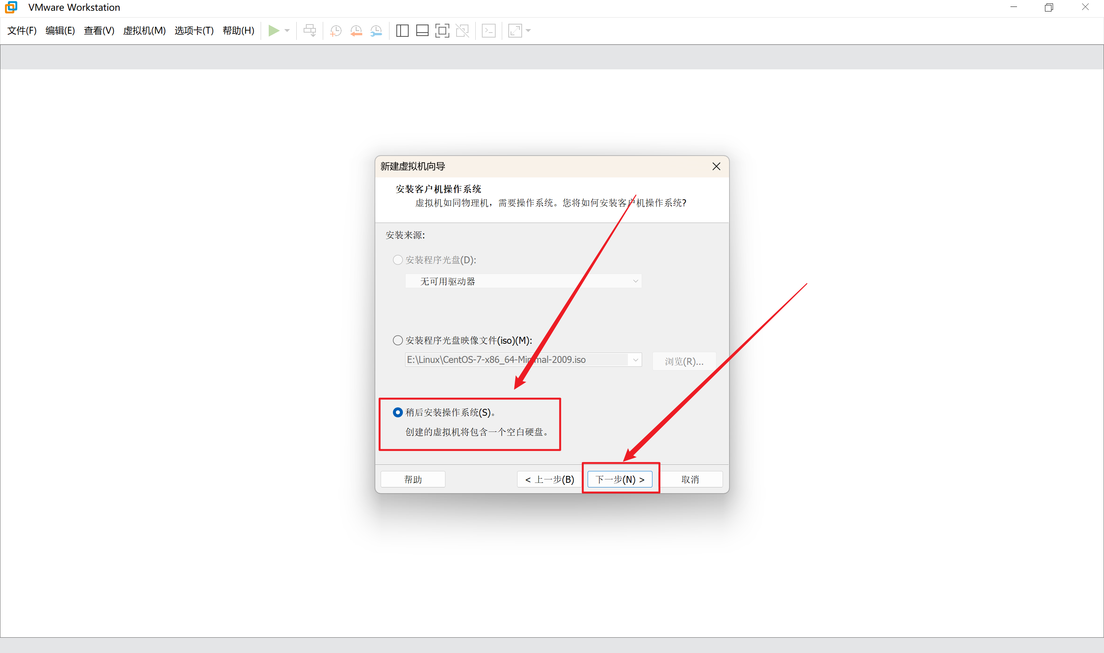
Task: Click the 上一步(B) back button
Action: click(550, 479)
